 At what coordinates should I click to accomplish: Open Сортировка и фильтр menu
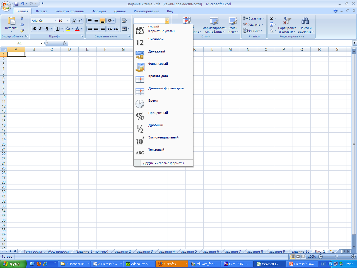click(x=287, y=25)
